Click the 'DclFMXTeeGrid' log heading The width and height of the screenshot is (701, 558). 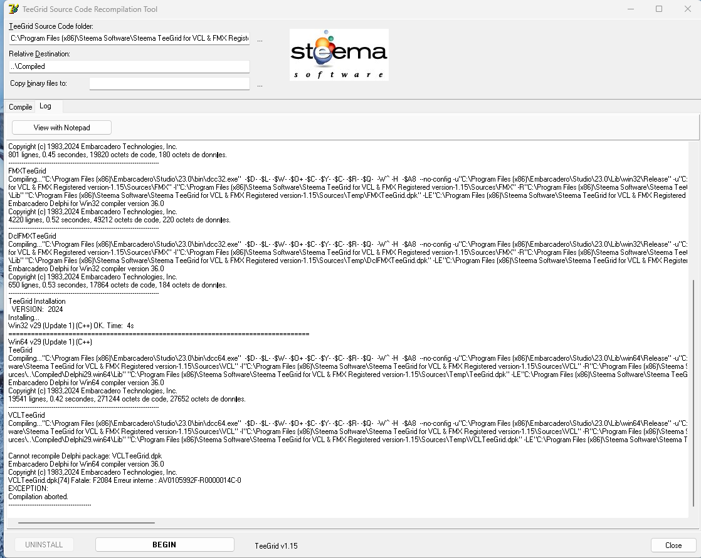click(x=32, y=236)
